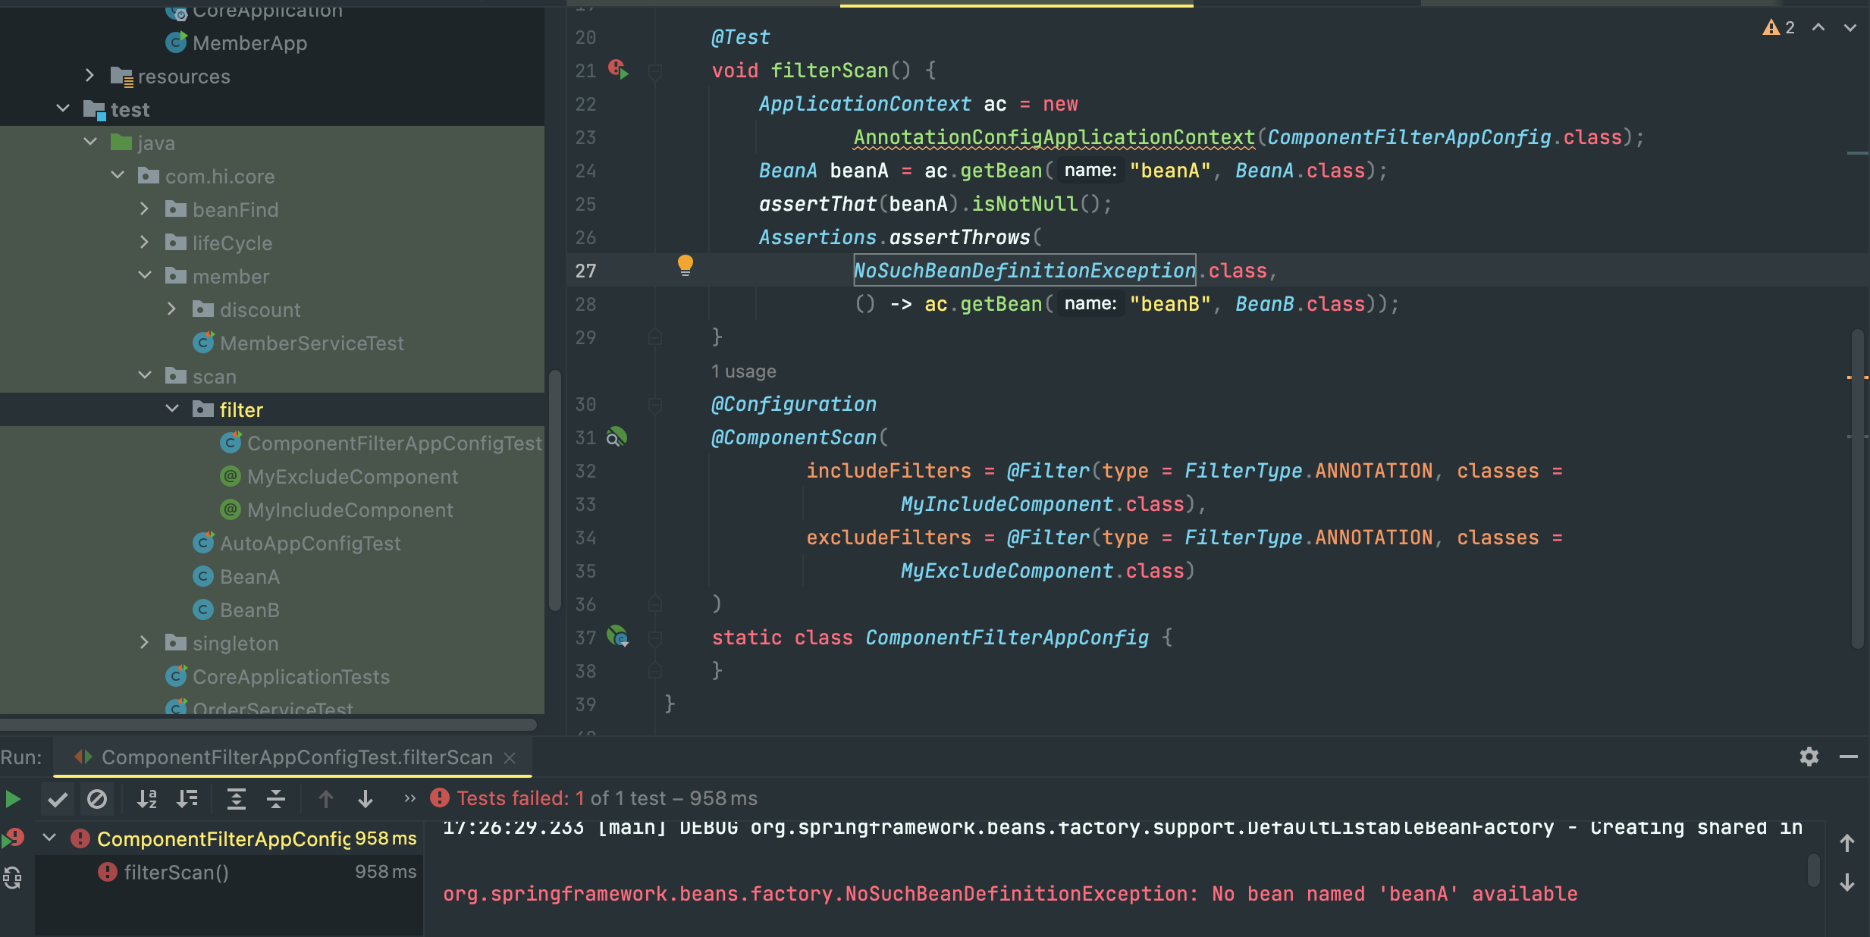1870x937 pixels.
Task: Click run test gutter icon for filterScan
Action: point(619,70)
